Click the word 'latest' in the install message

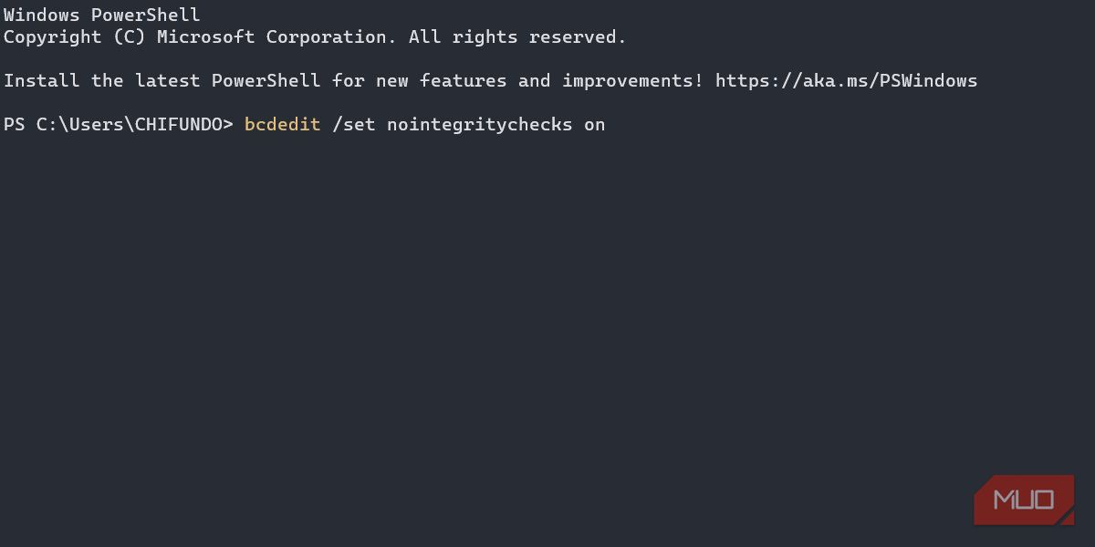coord(168,81)
